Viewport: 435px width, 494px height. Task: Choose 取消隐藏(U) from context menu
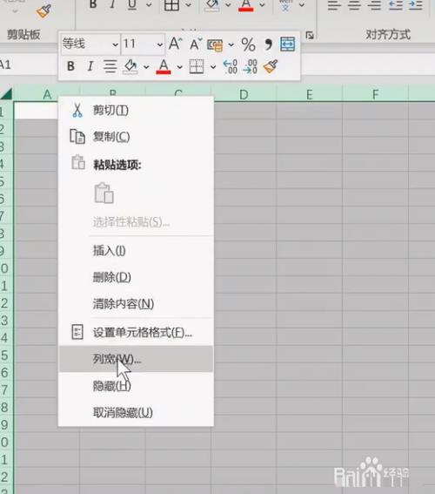point(136,412)
